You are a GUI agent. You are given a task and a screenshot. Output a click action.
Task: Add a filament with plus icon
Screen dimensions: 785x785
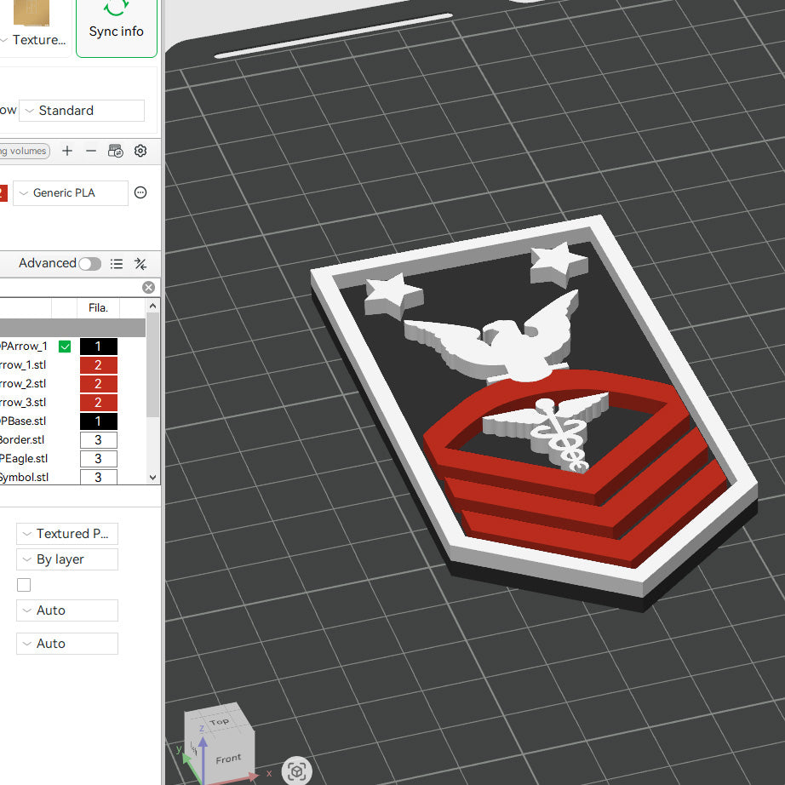point(67,151)
